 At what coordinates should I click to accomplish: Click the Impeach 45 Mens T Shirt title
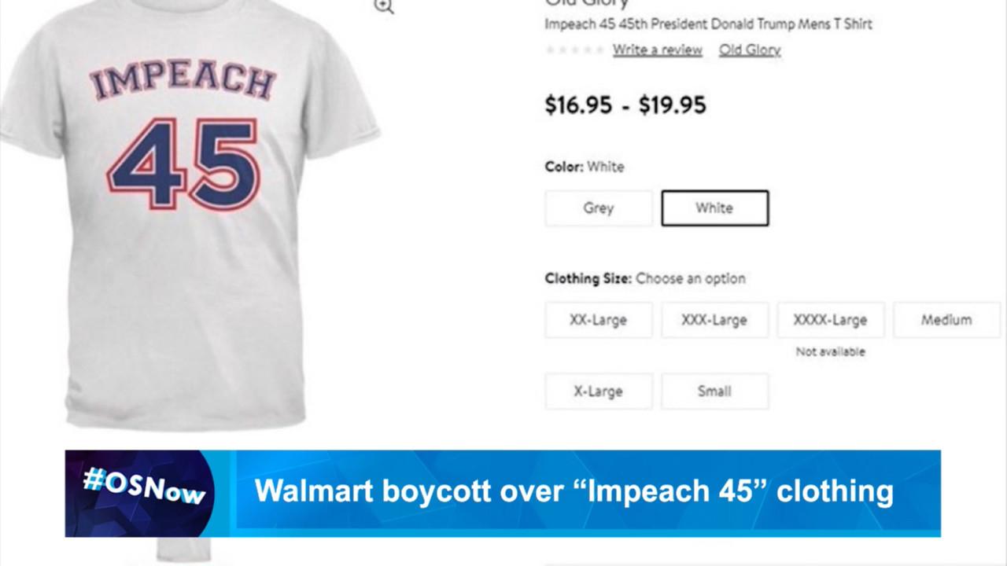(x=708, y=24)
